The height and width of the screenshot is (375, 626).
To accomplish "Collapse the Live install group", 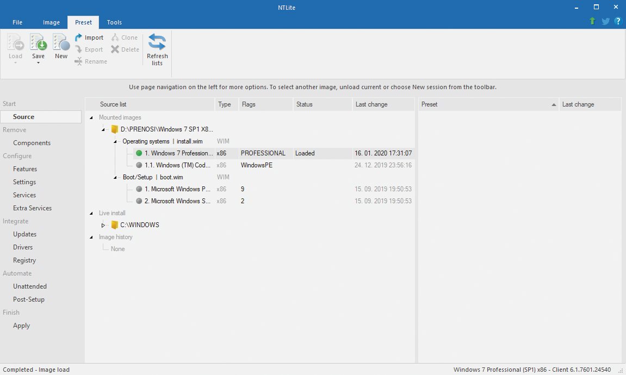I will [91, 214].
